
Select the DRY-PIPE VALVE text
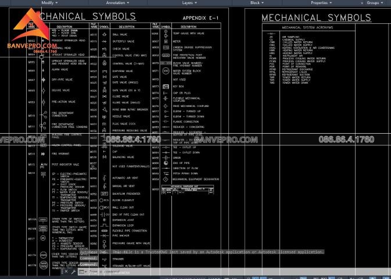pos(62,80)
